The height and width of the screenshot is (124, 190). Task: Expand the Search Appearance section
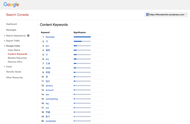[x=16, y=36]
